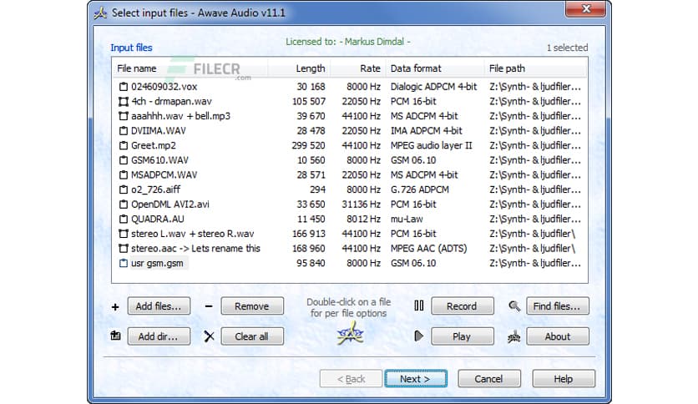The width and height of the screenshot is (698, 404).
Task: Select aaahhh.wav + bell.mp3 entry
Action: pyautogui.click(x=350, y=116)
